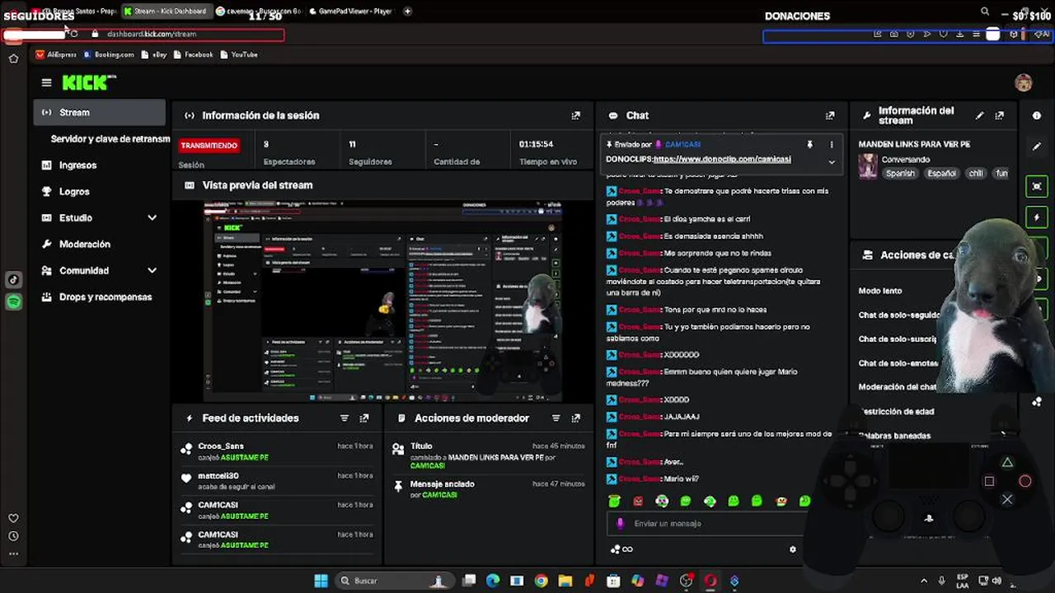
Task: Open pinned message three-dot menu
Action: [x=831, y=144]
